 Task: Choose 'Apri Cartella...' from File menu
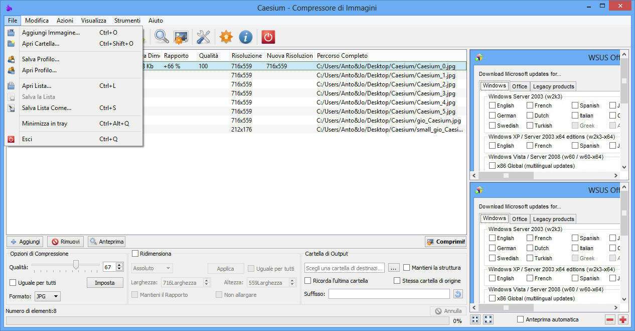pos(40,44)
